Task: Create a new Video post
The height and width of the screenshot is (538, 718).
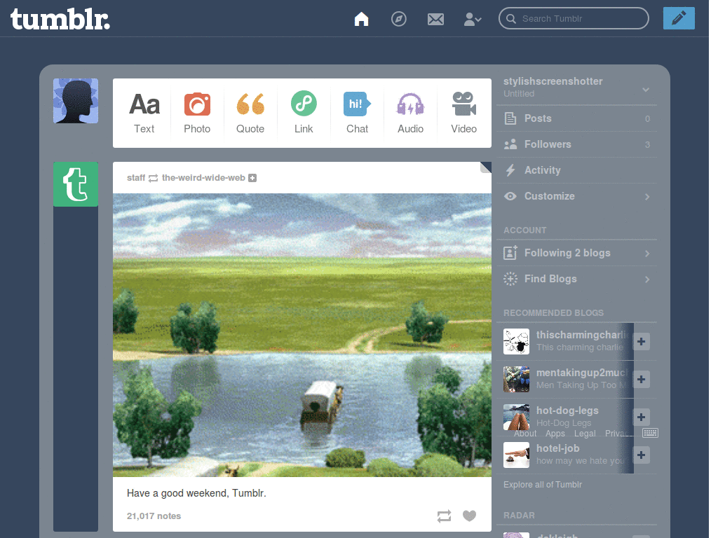Action: pyautogui.click(x=464, y=113)
